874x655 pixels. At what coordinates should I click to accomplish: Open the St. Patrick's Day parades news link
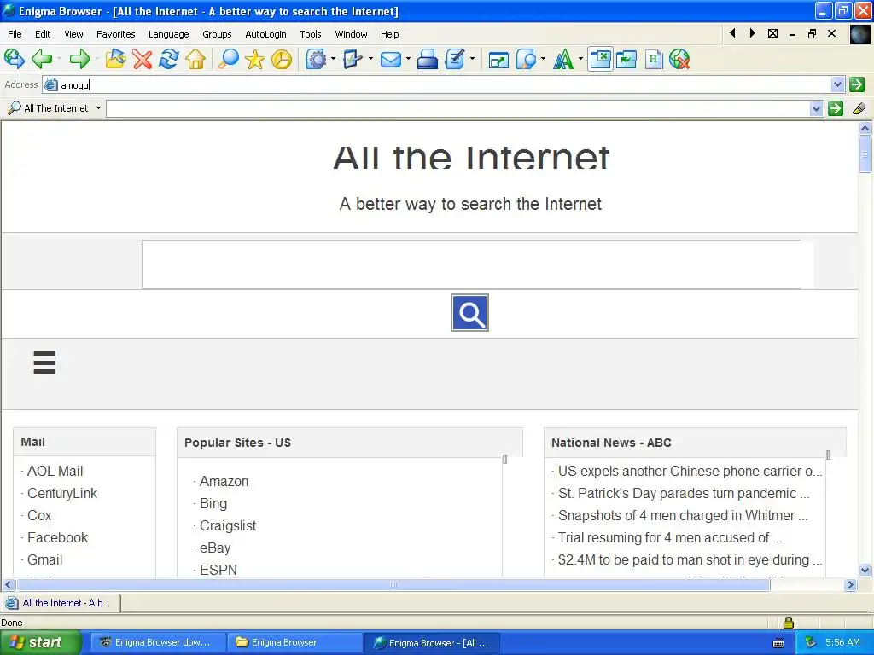[x=684, y=493]
